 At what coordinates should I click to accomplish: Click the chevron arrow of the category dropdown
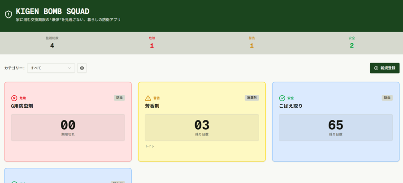[69, 68]
